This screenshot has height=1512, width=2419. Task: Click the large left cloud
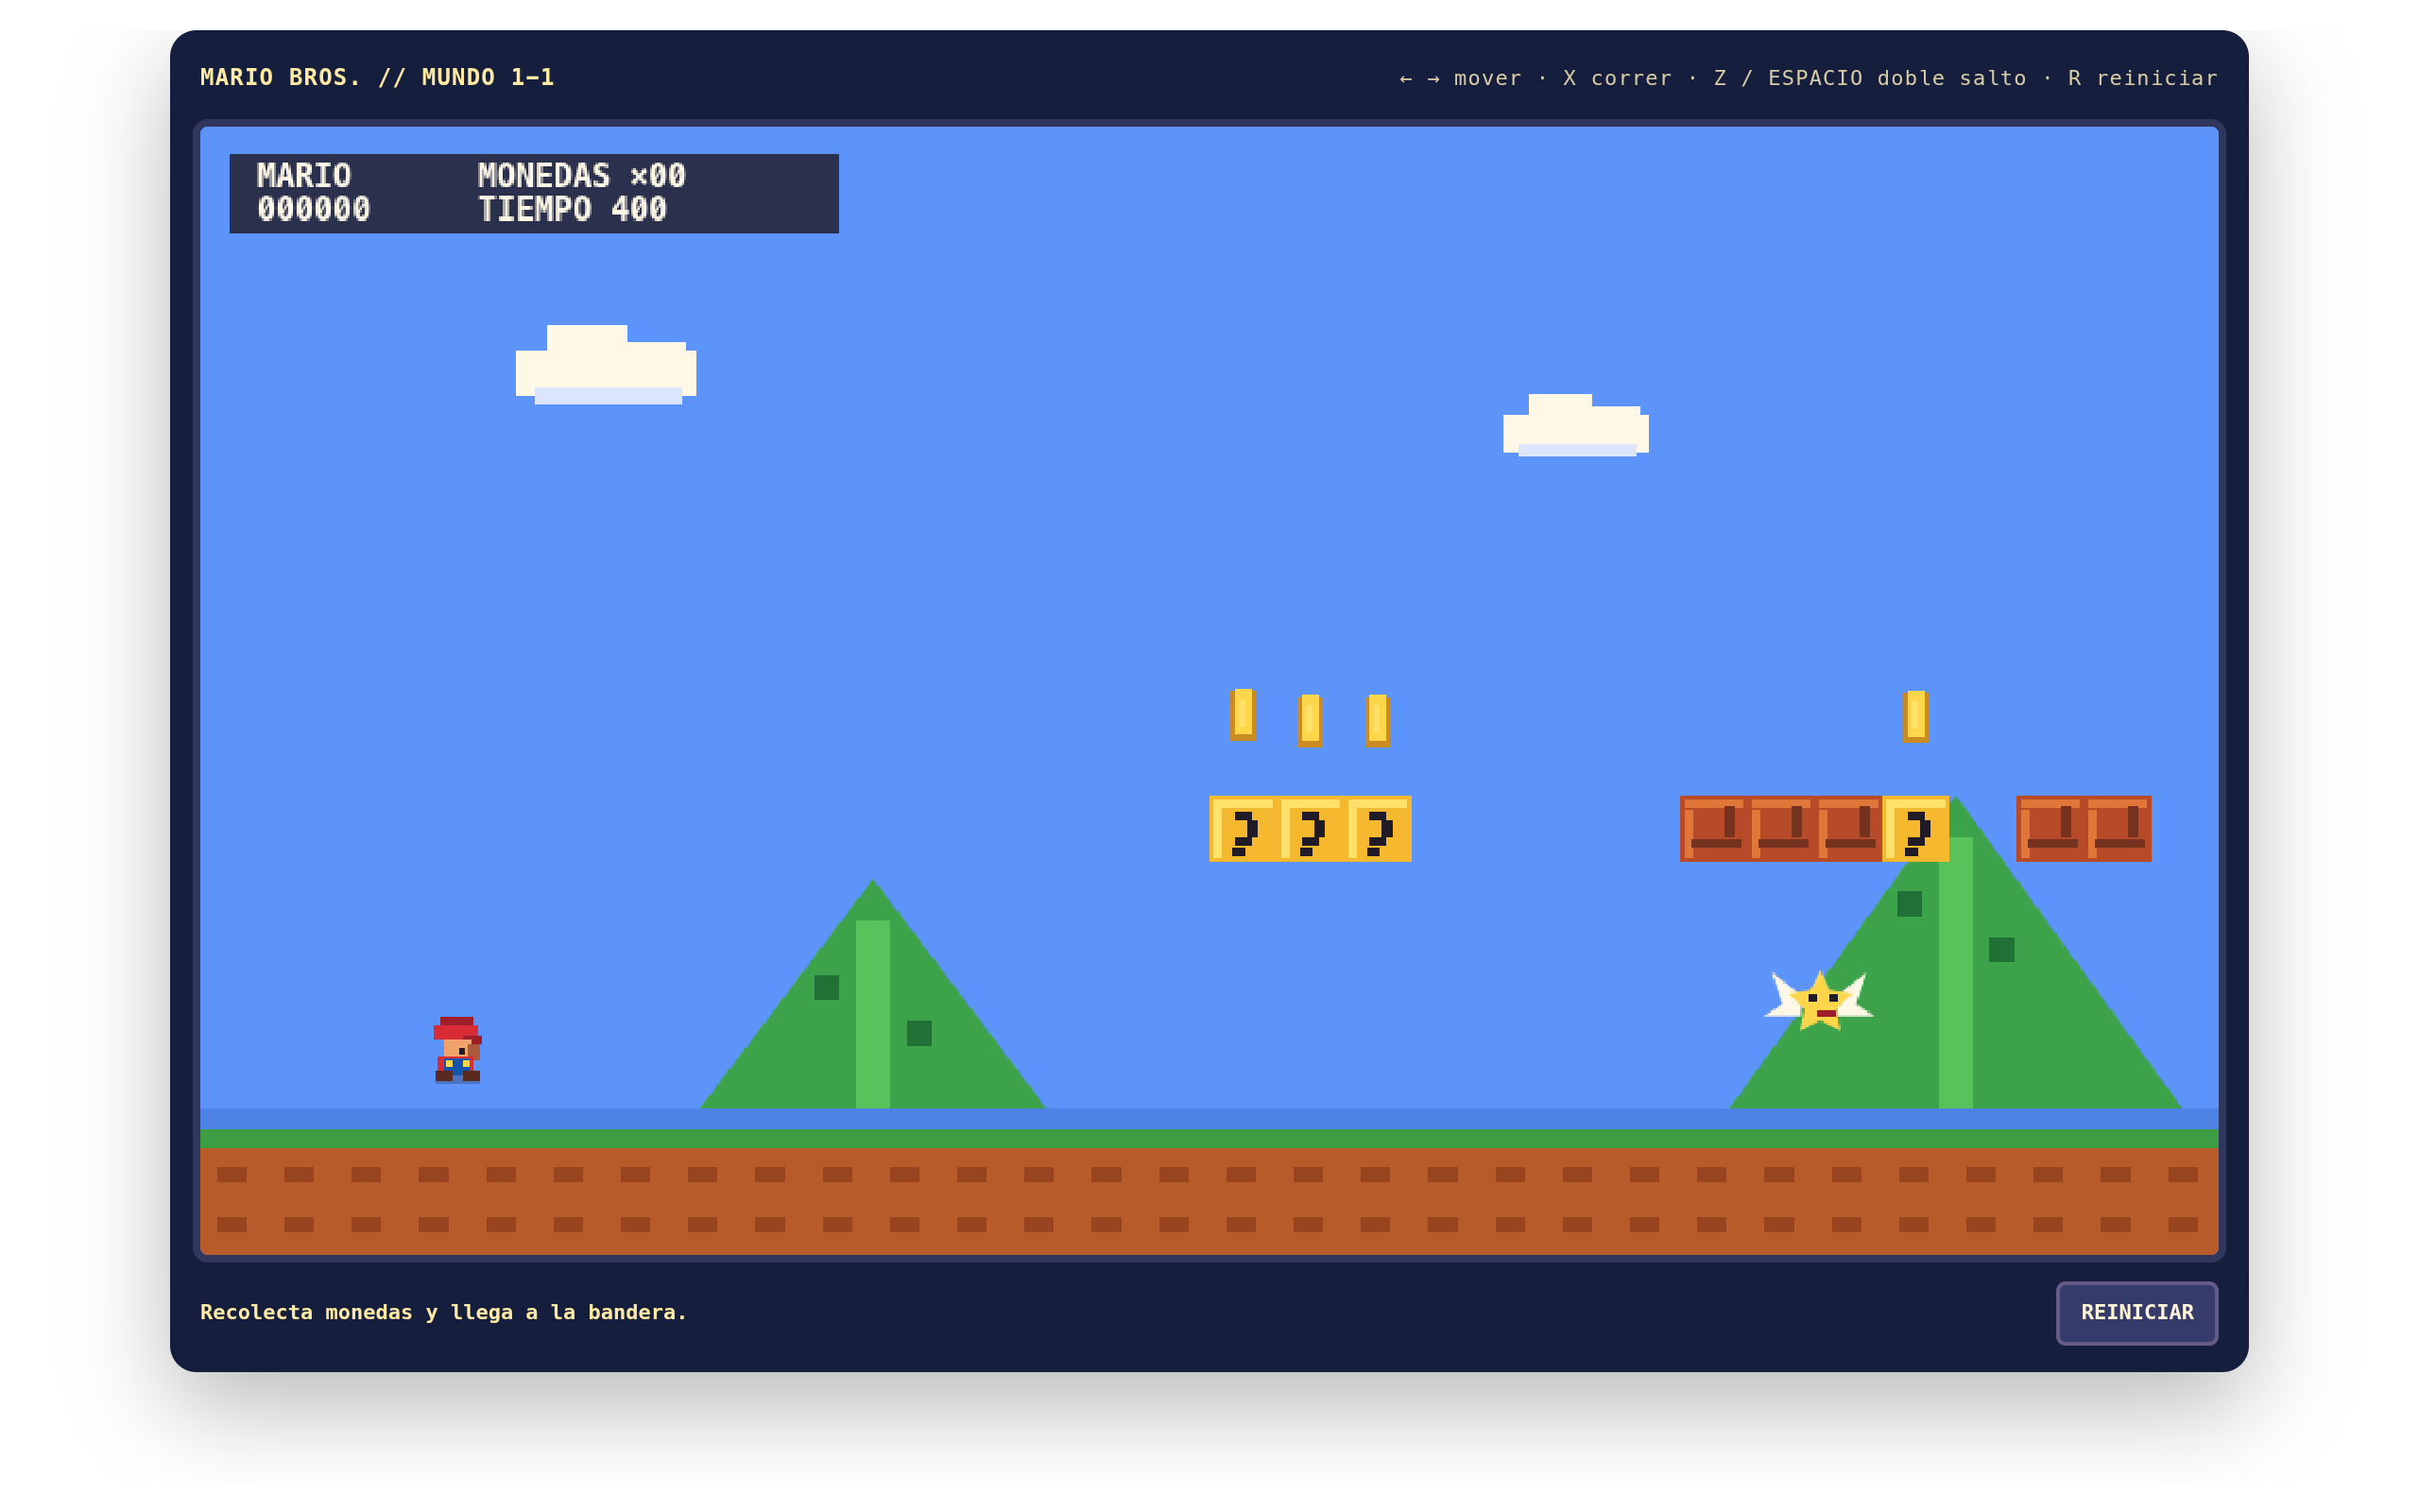click(x=606, y=364)
